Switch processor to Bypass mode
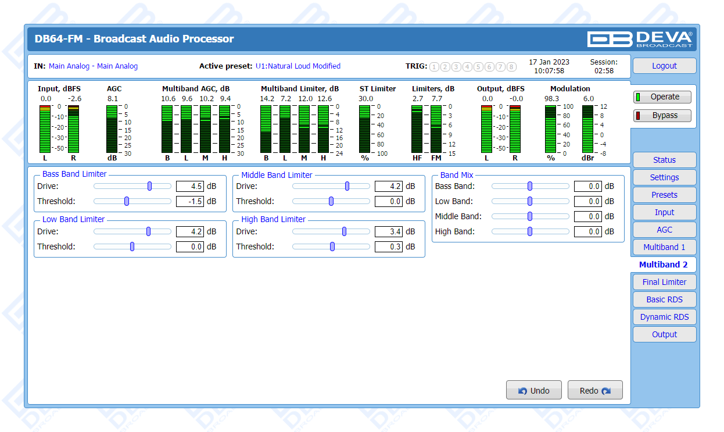 pos(662,116)
